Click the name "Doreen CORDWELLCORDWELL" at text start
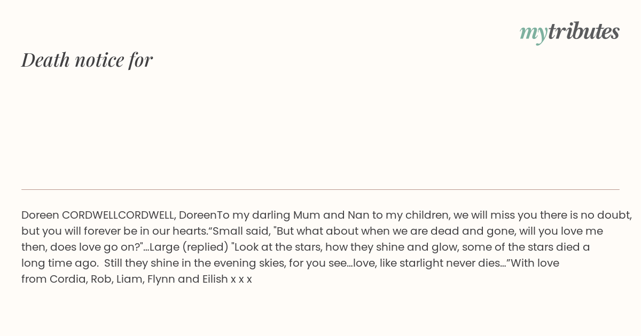This screenshot has height=336, width=641. (98, 215)
